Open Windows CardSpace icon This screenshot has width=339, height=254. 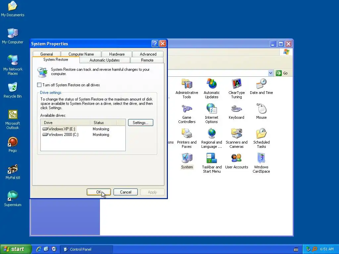point(261,163)
